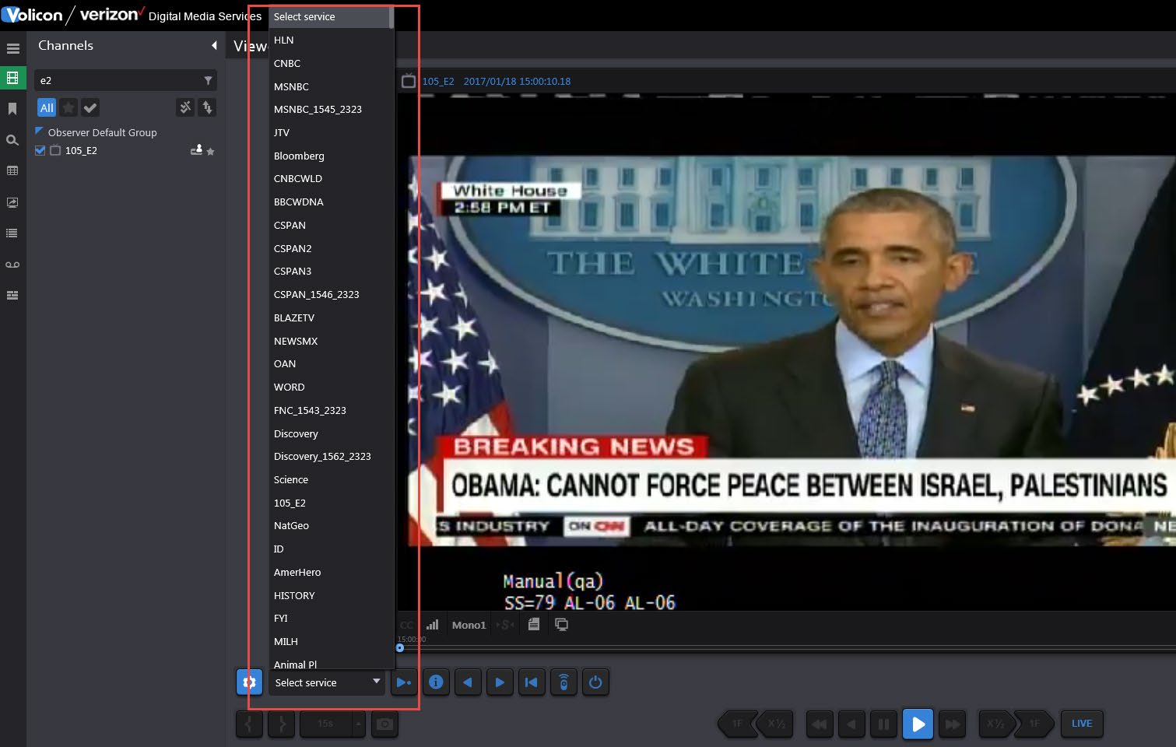Click the channel filter funnel icon
The height and width of the screenshot is (747, 1176).
point(208,80)
